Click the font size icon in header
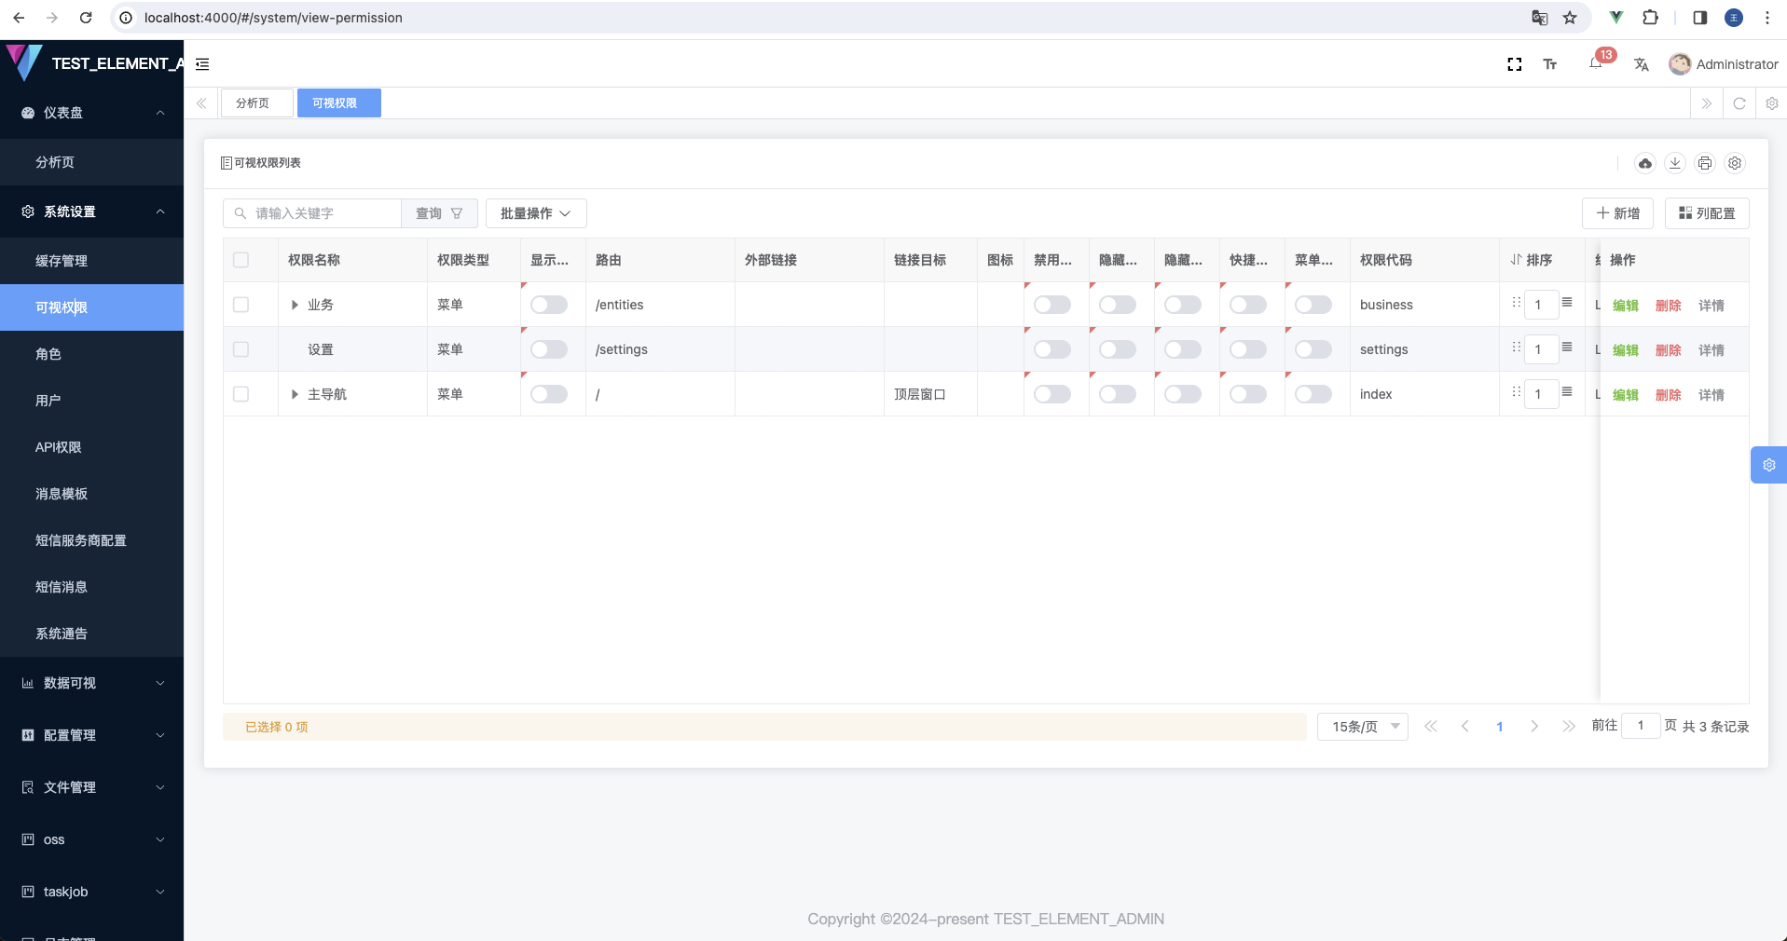The image size is (1787, 941). [1550, 64]
